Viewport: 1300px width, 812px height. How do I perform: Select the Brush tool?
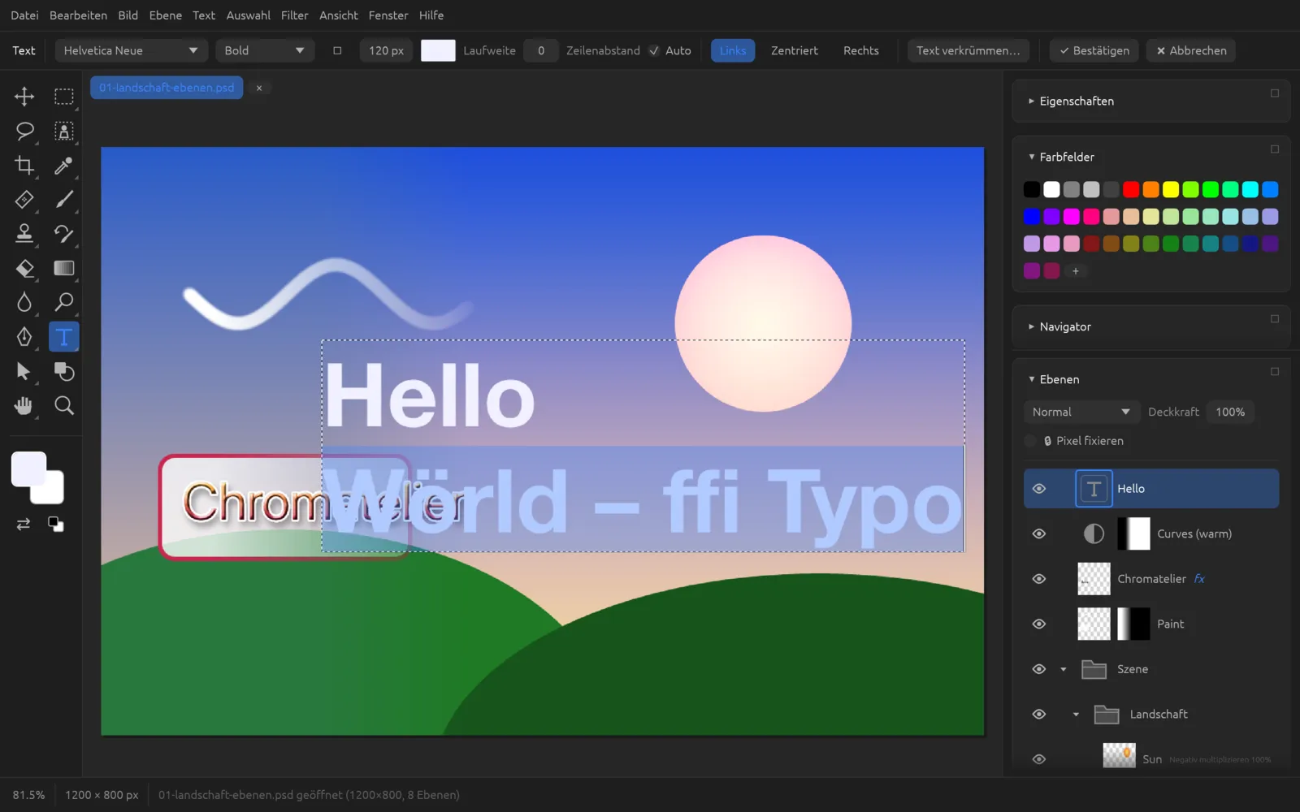point(63,200)
